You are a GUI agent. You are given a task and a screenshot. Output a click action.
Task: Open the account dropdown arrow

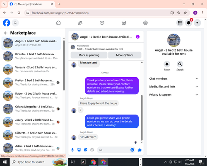(x=197, y=23)
